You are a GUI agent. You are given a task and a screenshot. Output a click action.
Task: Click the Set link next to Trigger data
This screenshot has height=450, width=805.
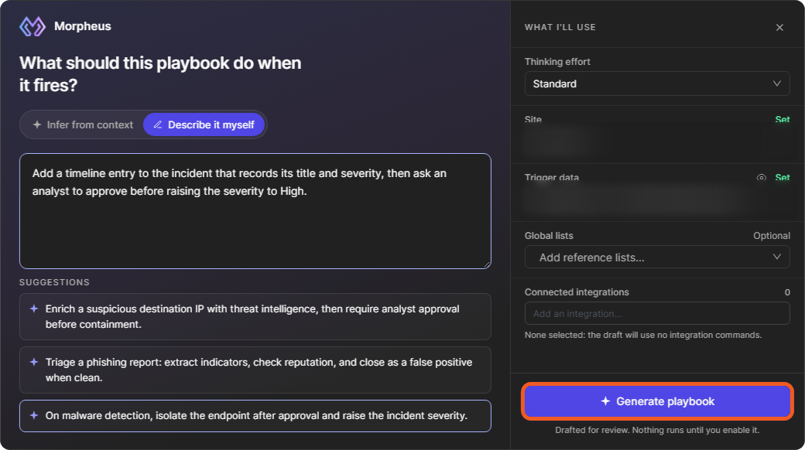[x=782, y=178]
